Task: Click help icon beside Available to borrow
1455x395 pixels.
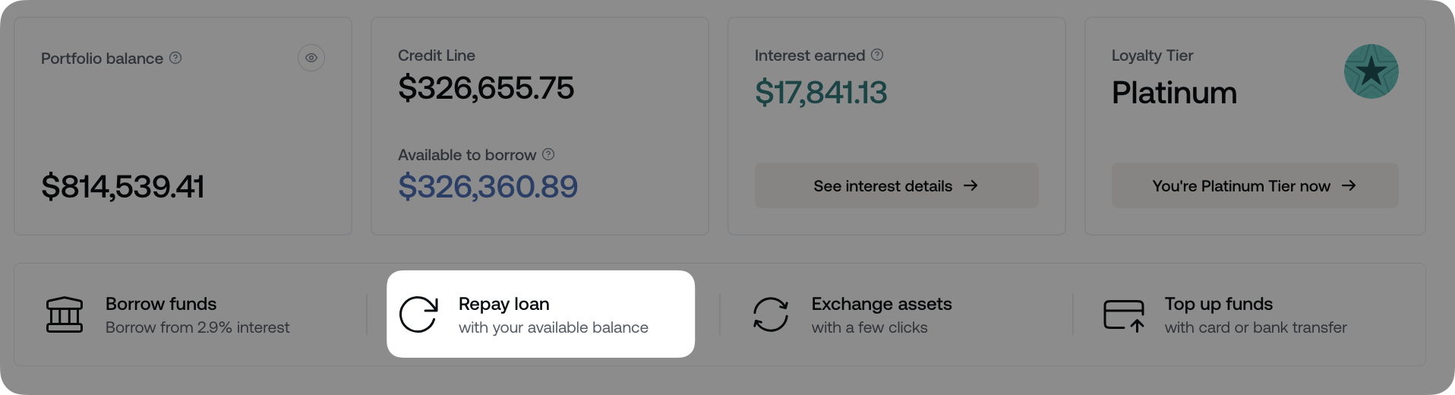Action: click(548, 154)
